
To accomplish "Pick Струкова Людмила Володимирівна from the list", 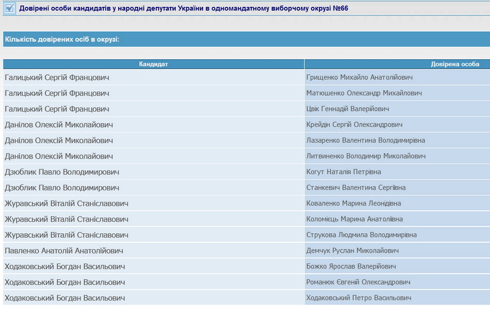I will 361,235.
